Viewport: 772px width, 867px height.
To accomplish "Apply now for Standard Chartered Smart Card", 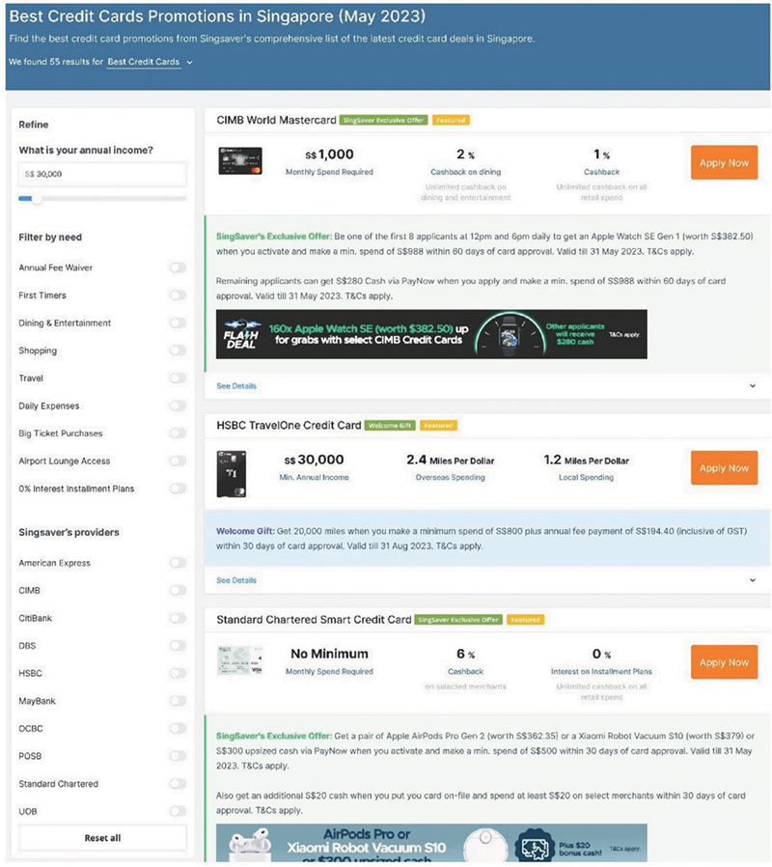I will coord(724,662).
